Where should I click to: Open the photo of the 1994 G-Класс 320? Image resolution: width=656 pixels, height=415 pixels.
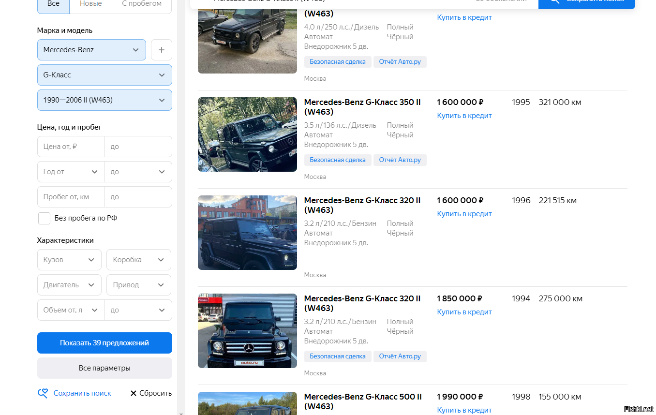[247, 331]
